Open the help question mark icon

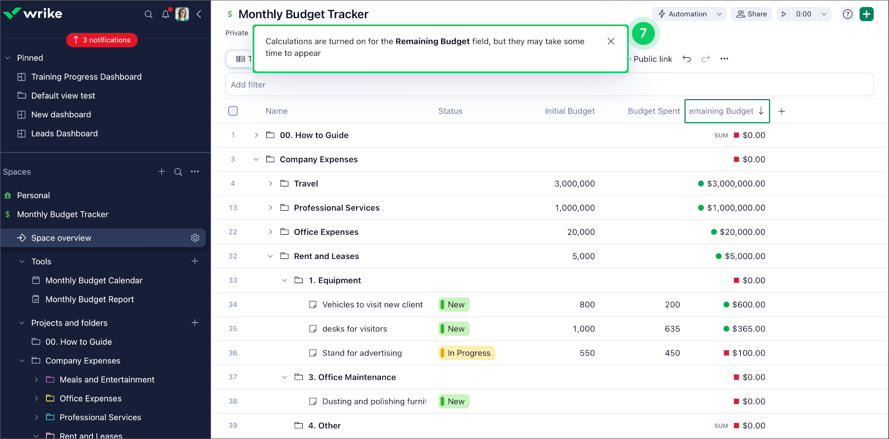[848, 14]
